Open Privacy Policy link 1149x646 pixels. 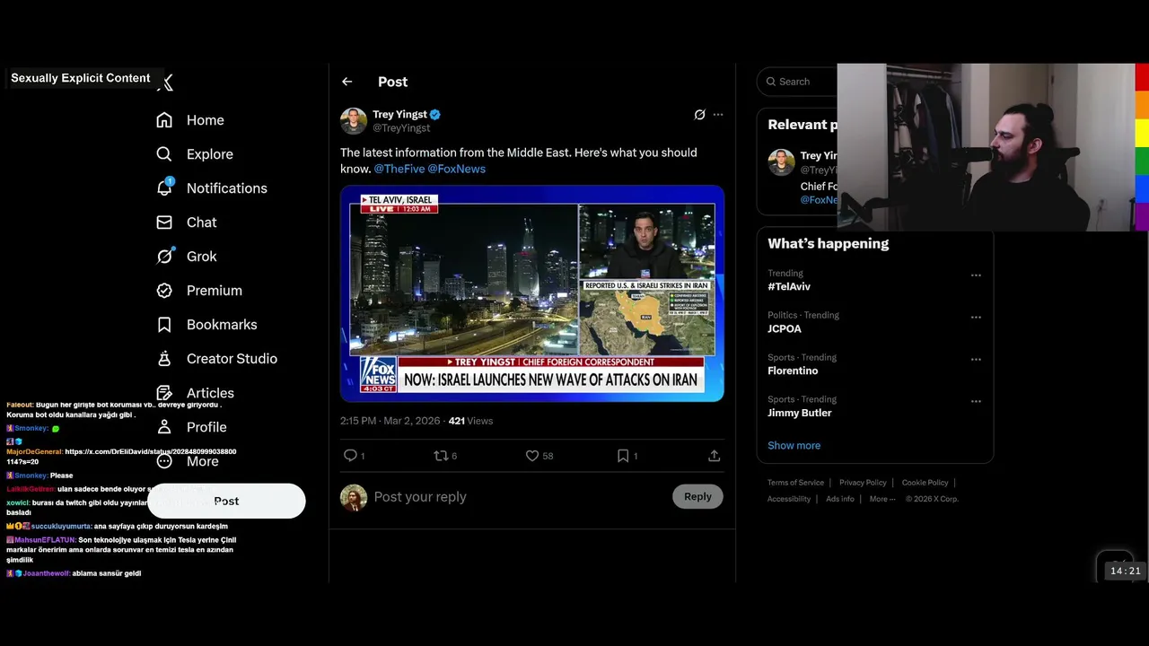[x=863, y=483]
